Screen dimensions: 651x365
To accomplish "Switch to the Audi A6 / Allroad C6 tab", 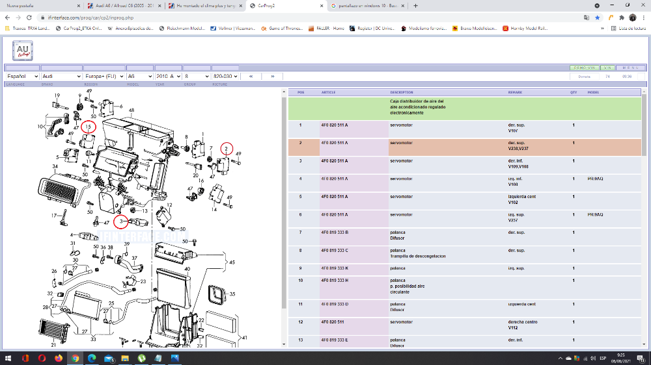I will click(x=124, y=6).
